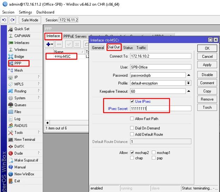Click the disable X icon in PPP toolbar
The width and height of the screenshot is (220, 192).
77,44
